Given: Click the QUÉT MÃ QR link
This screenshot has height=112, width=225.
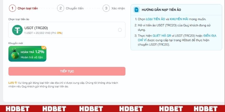Looking at the screenshot, I should 162,36.
